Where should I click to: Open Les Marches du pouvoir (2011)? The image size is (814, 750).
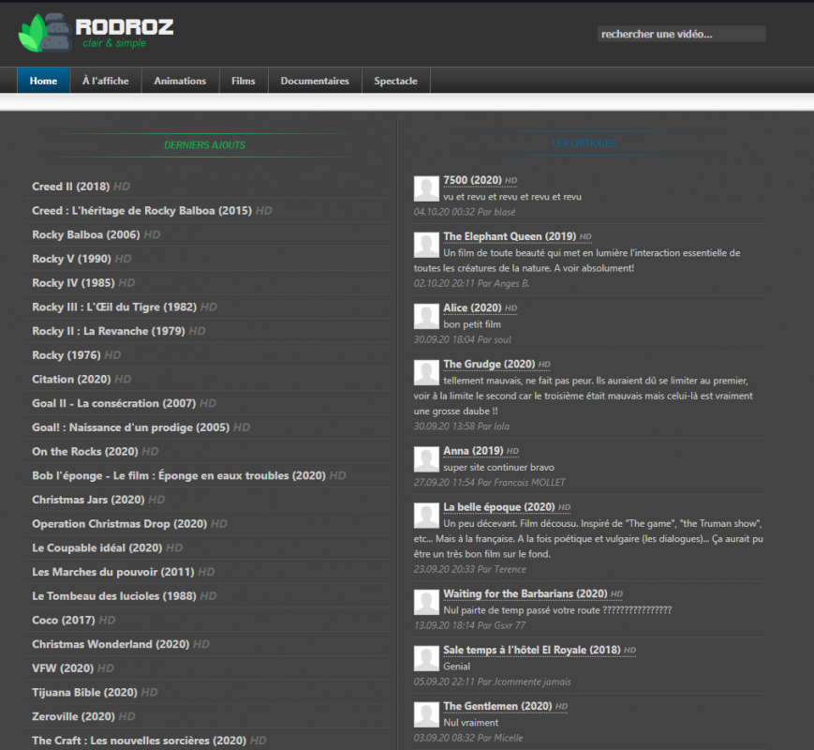pos(113,572)
